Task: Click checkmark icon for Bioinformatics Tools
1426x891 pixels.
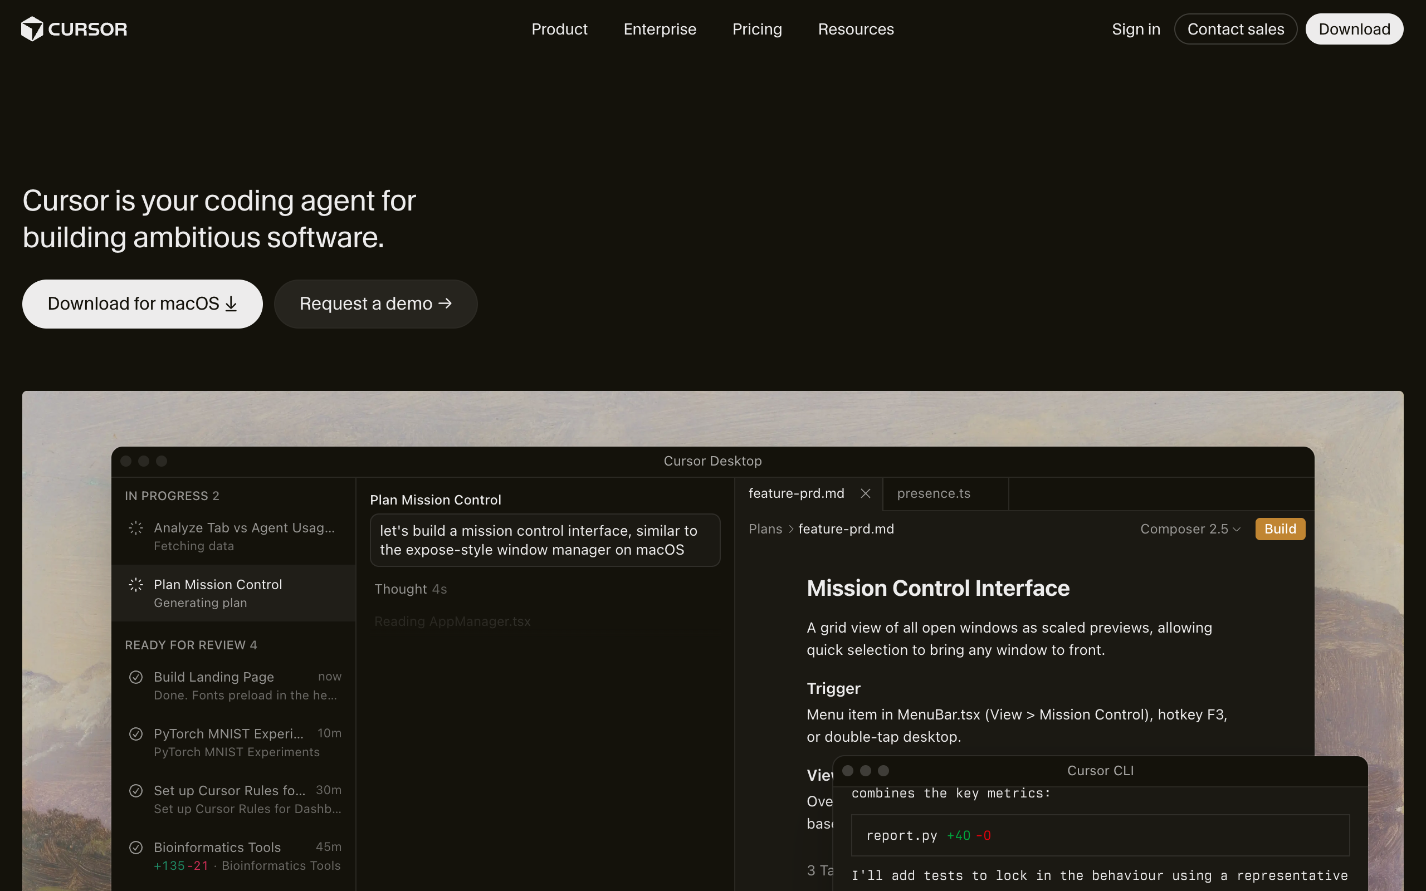Action: (x=135, y=848)
